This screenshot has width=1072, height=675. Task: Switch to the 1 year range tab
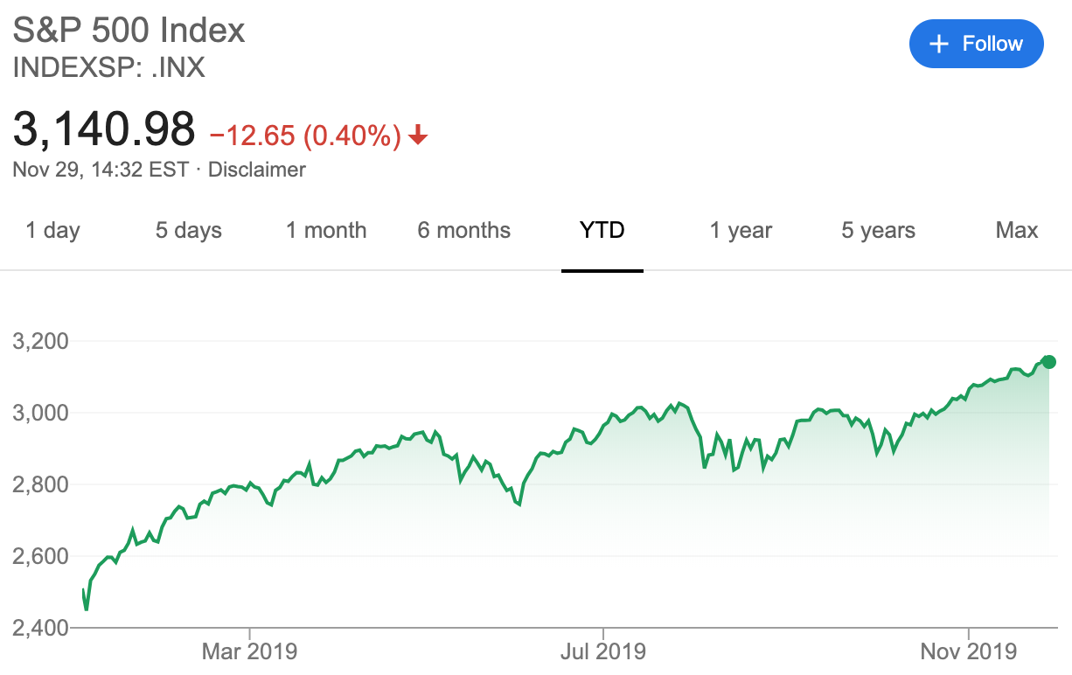tap(741, 231)
